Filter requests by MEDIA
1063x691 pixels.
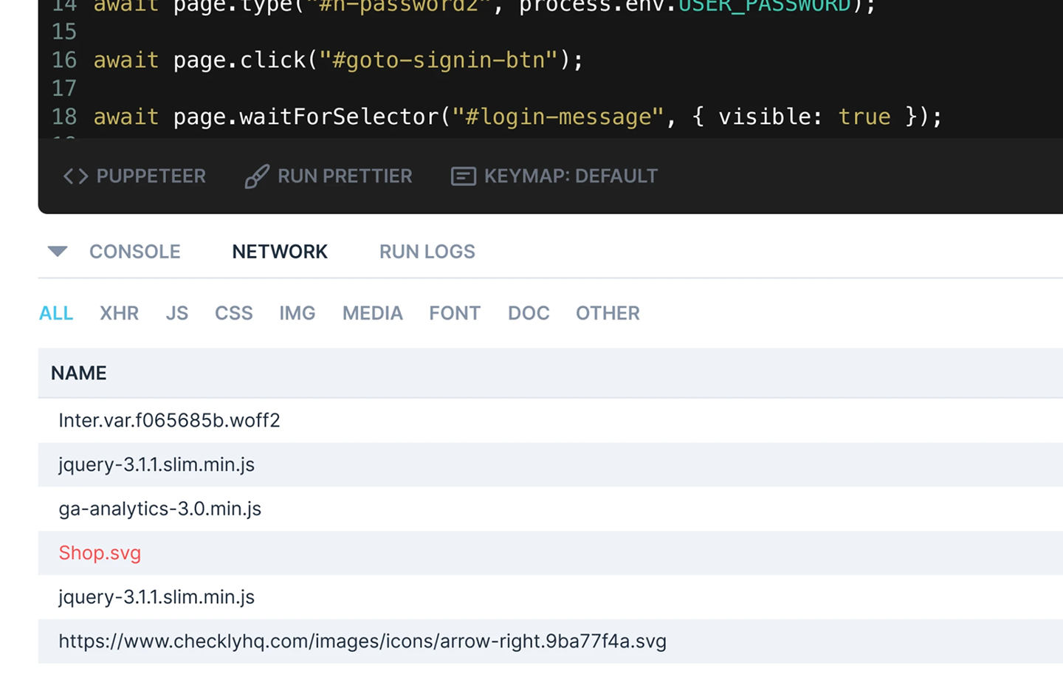tap(373, 313)
